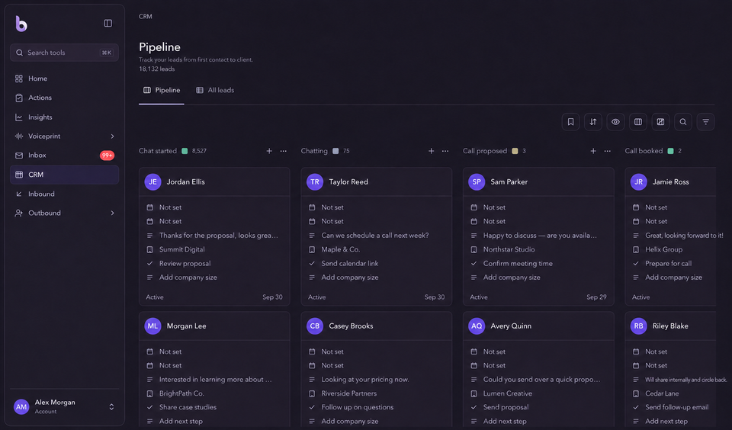This screenshot has height=430, width=732.
Task: Open the filter icon in the toolbar
Action: point(705,122)
